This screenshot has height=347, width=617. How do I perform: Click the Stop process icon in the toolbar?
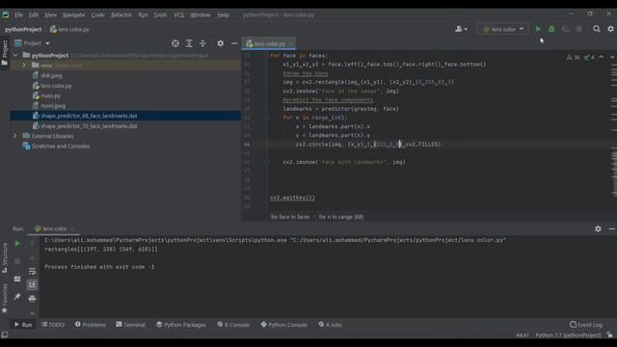578,29
